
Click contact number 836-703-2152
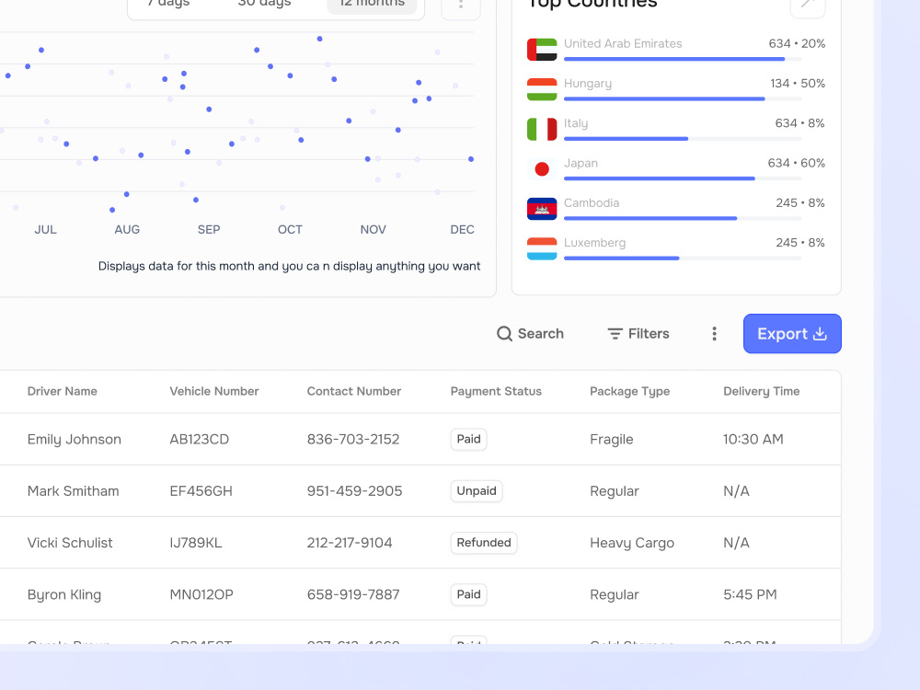(353, 440)
